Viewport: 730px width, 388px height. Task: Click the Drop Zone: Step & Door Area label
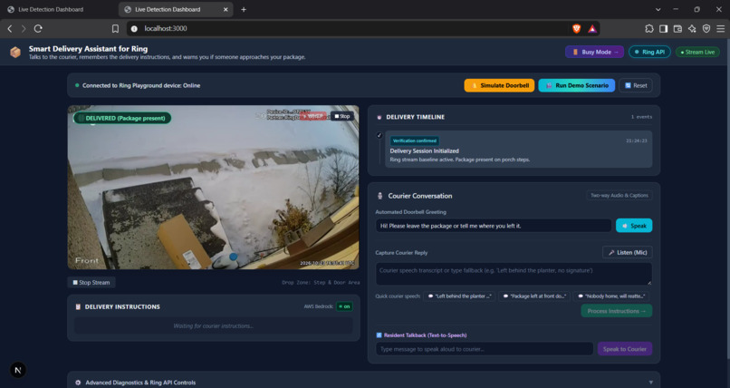(321, 282)
